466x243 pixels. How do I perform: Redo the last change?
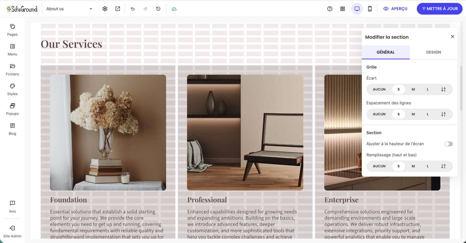click(x=146, y=9)
